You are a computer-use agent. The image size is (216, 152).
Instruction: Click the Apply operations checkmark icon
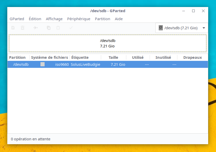71,28
